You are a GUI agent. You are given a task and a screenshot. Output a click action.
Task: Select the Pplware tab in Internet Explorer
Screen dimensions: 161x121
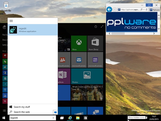[155, 10]
